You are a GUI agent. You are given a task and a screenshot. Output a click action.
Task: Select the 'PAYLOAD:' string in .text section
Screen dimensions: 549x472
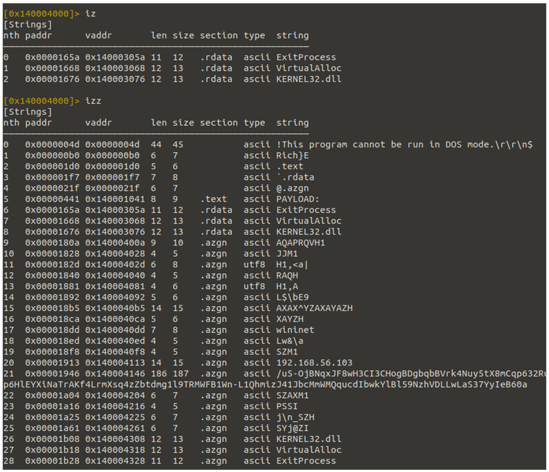pyautogui.click(x=297, y=199)
